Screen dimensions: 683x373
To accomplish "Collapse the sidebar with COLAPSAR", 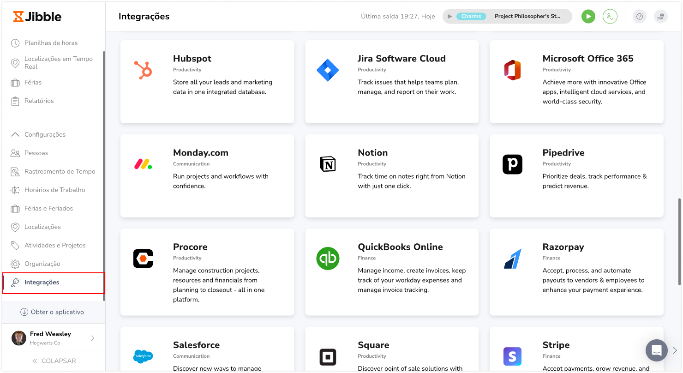I will (54, 361).
